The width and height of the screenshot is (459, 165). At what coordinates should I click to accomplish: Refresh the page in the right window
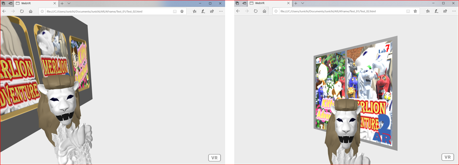click(256, 11)
